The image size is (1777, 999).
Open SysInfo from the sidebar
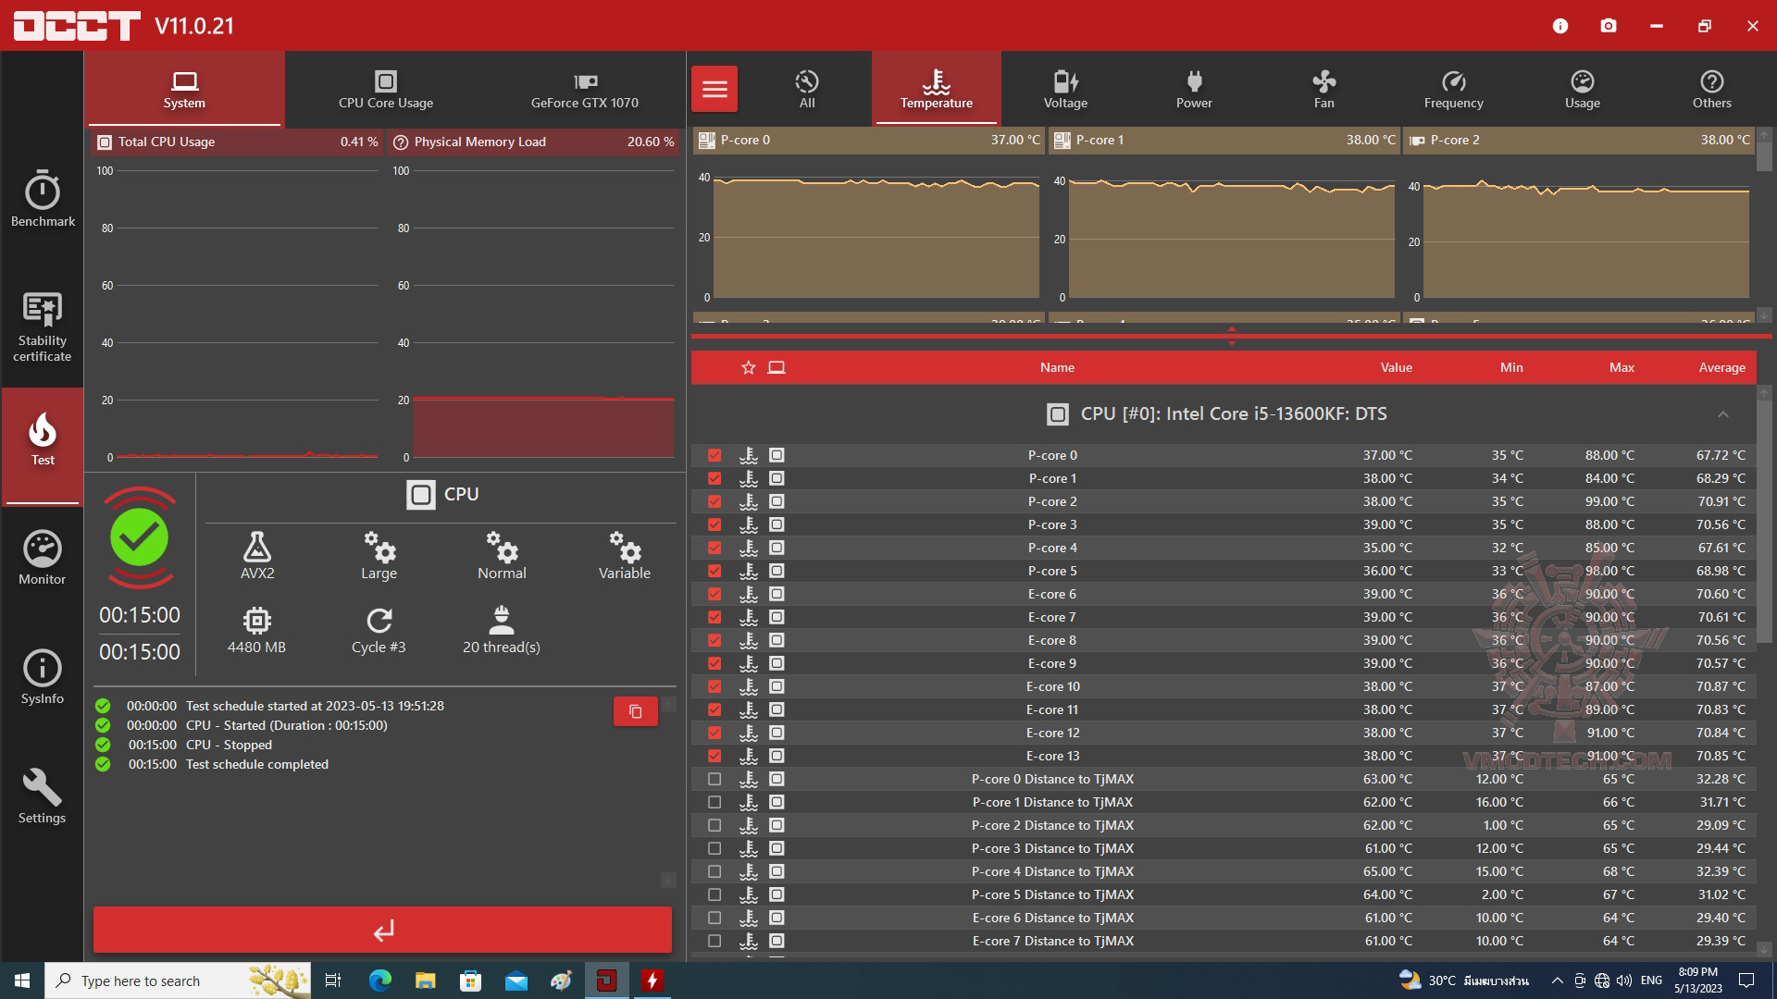click(x=43, y=677)
